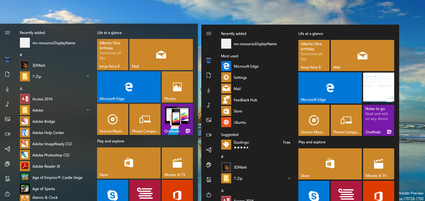Open suggested Duolingo app
This screenshot has width=425, height=201.
click(x=256, y=145)
